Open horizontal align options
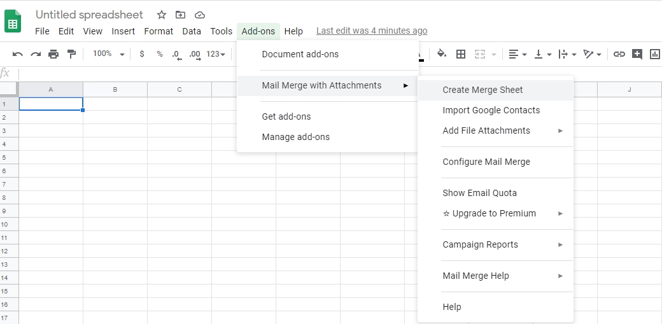 click(x=518, y=54)
